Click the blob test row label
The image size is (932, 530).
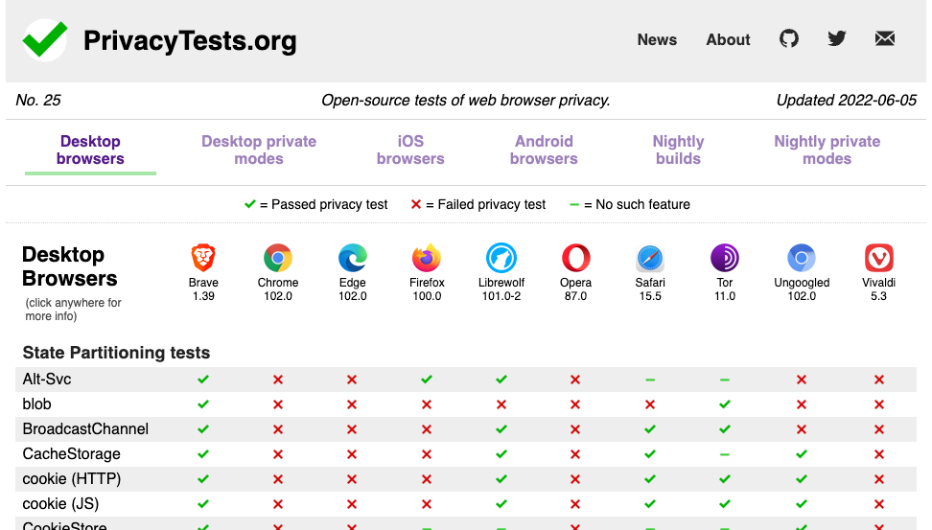[x=36, y=404]
